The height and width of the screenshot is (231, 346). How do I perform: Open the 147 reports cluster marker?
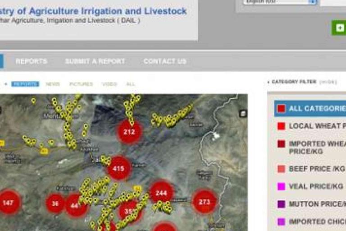tap(9, 203)
